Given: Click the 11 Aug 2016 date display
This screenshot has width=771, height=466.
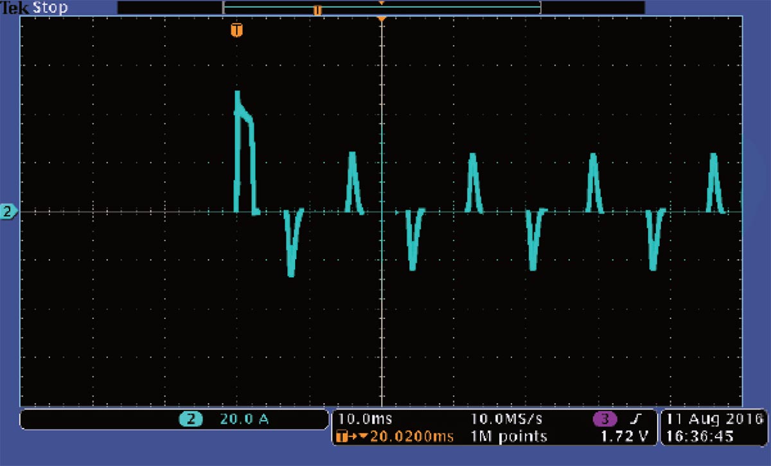Looking at the screenshot, I should [714, 420].
